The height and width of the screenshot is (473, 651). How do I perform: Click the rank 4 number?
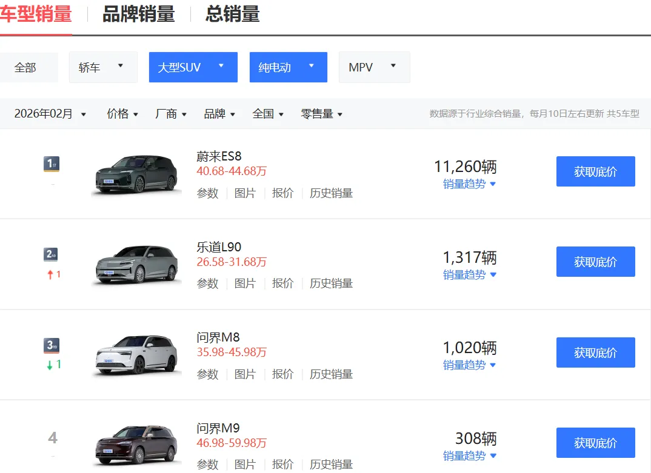point(52,437)
